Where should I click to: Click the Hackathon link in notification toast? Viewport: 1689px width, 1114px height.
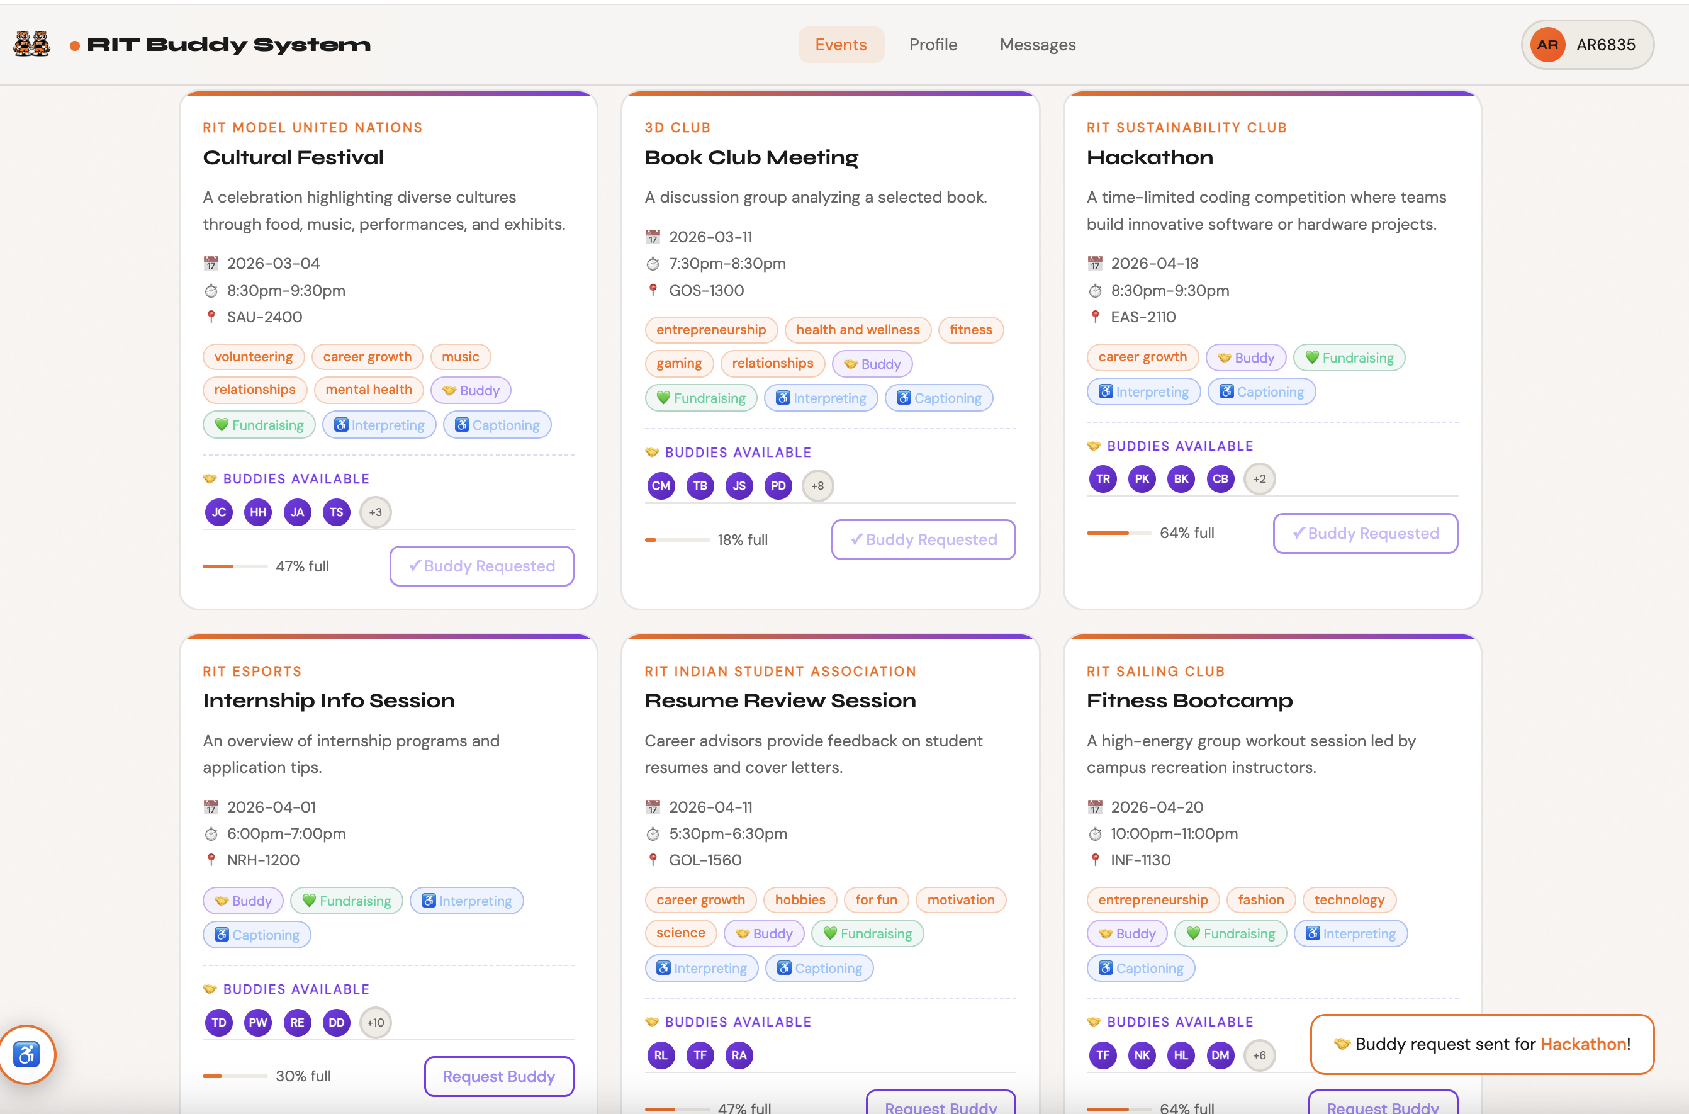pyautogui.click(x=1583, y=1044)
